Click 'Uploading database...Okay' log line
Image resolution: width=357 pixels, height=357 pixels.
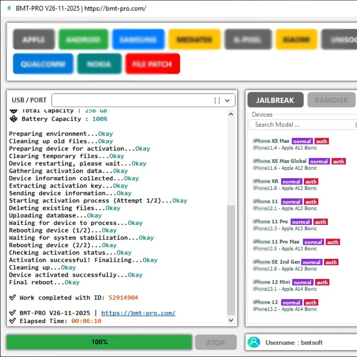click(x=55, y=216)
